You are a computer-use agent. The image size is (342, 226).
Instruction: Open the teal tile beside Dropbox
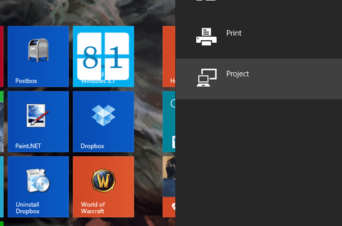[169, 122]
